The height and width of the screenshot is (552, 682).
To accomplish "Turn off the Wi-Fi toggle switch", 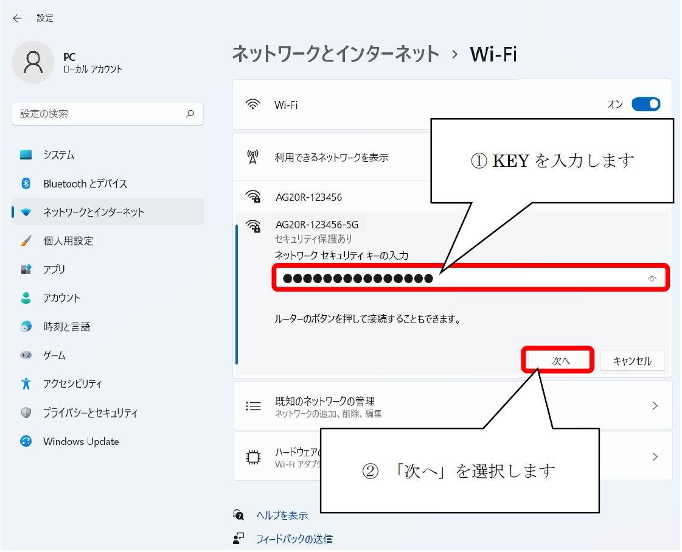I will click(645, 104).
